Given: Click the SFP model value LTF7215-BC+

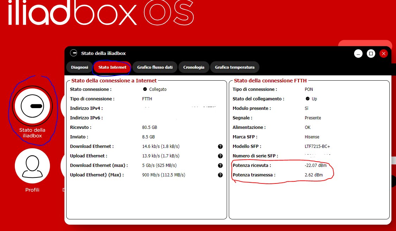Looking at the screenshot, I should coord(317,146).
